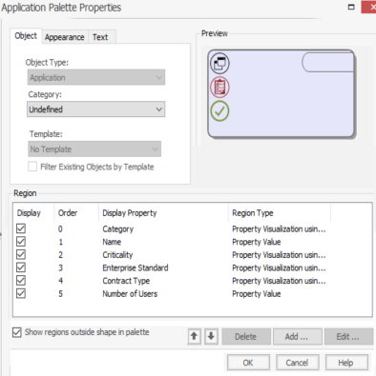Move selected region down with arrow button
The image size is (376, 376).
tap(211, 336)
